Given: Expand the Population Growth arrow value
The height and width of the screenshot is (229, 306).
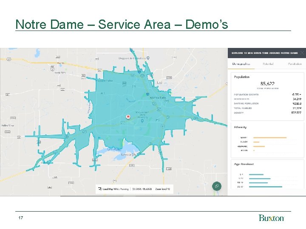Looking at the screenshot, I should tap(297, 95).
